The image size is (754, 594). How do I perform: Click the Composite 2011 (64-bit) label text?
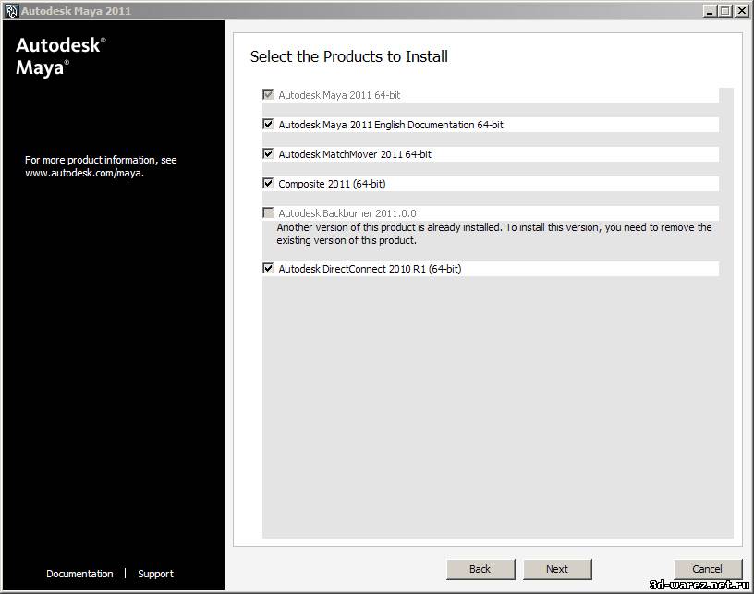(332, 184)
